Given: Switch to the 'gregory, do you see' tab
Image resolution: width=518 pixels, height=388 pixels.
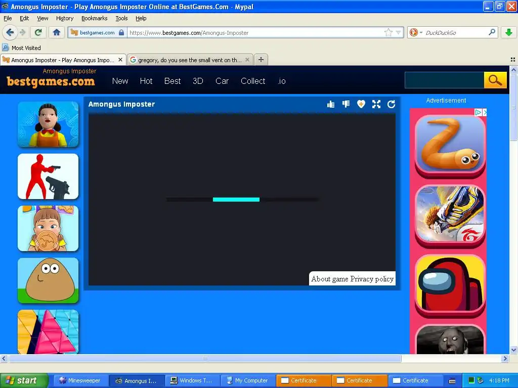Looking at the screenshot, I should pyautogui.click(x=190, y=60).
